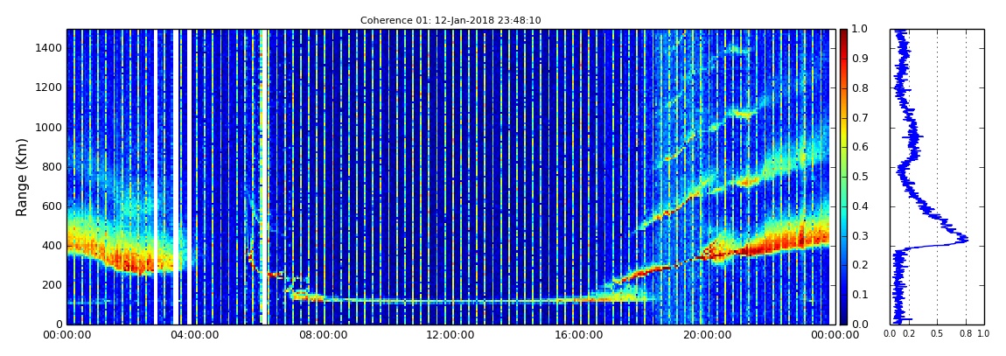Click the colorbar at the 0.0 dark blue end
The height and width of the screenshot is (356, 1006).
843,321
